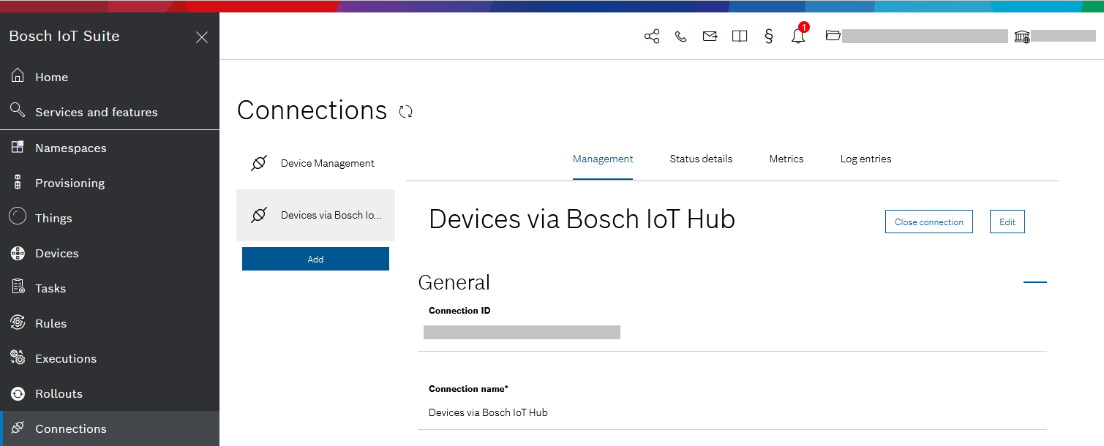This screenshot has width=1104, height=446.
Task: Close the Bosch IoT Suite sidebar
Action: pyautogui.click(x=202, y=37)
